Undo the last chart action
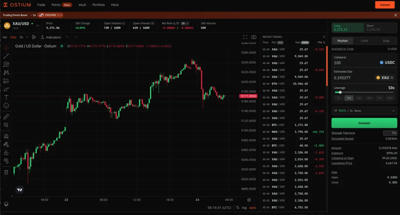Image resolution: width=400 pixels, height=215 pixels. [67, 37]
